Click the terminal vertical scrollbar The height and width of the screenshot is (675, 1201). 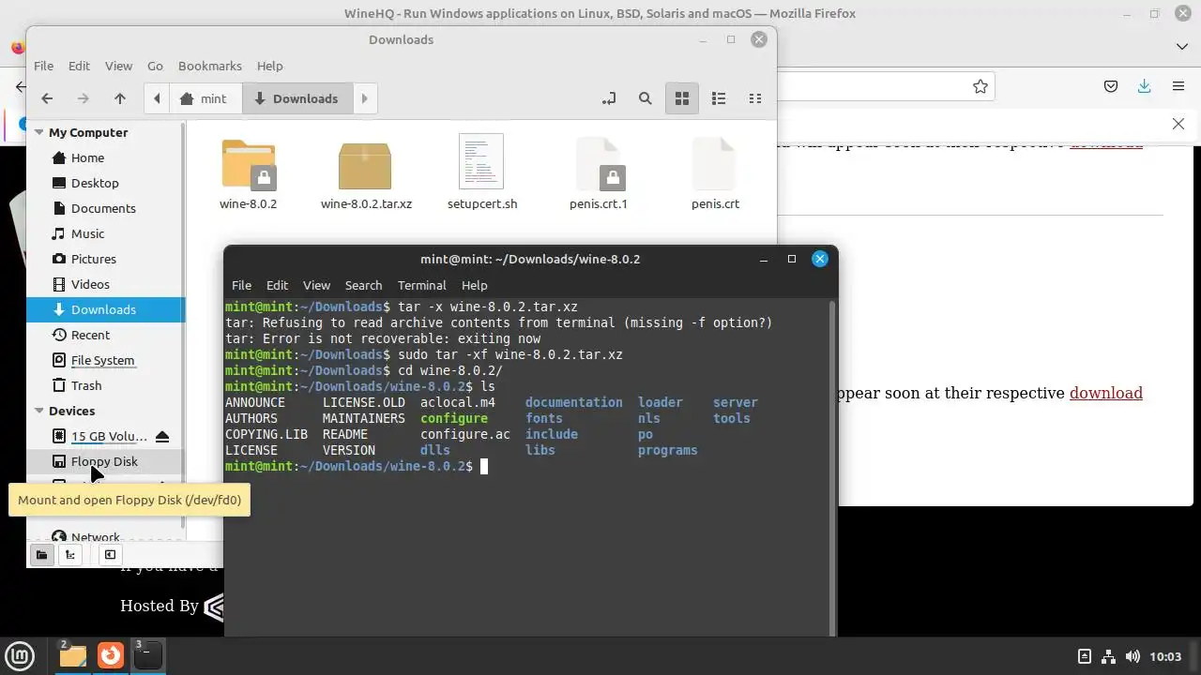(832, 468)
